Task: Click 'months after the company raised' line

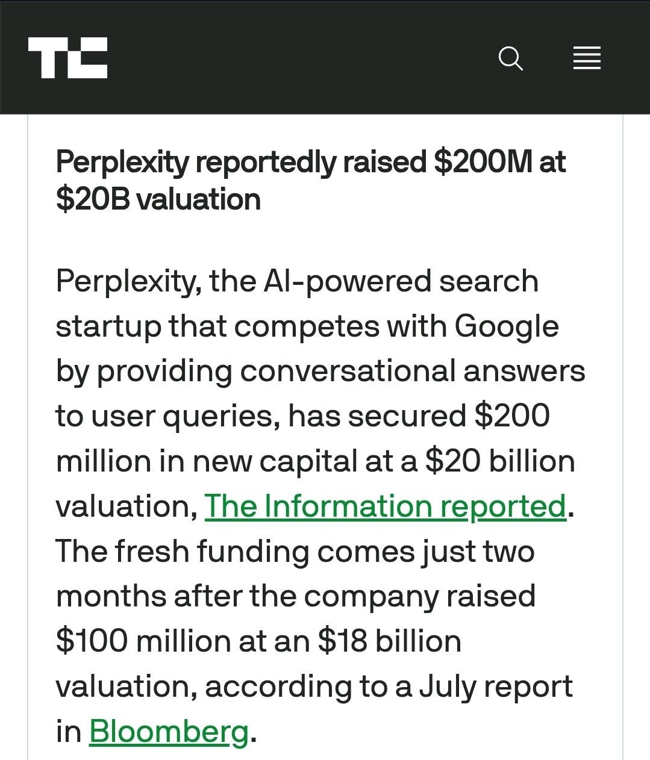Action: pos(295,596)
